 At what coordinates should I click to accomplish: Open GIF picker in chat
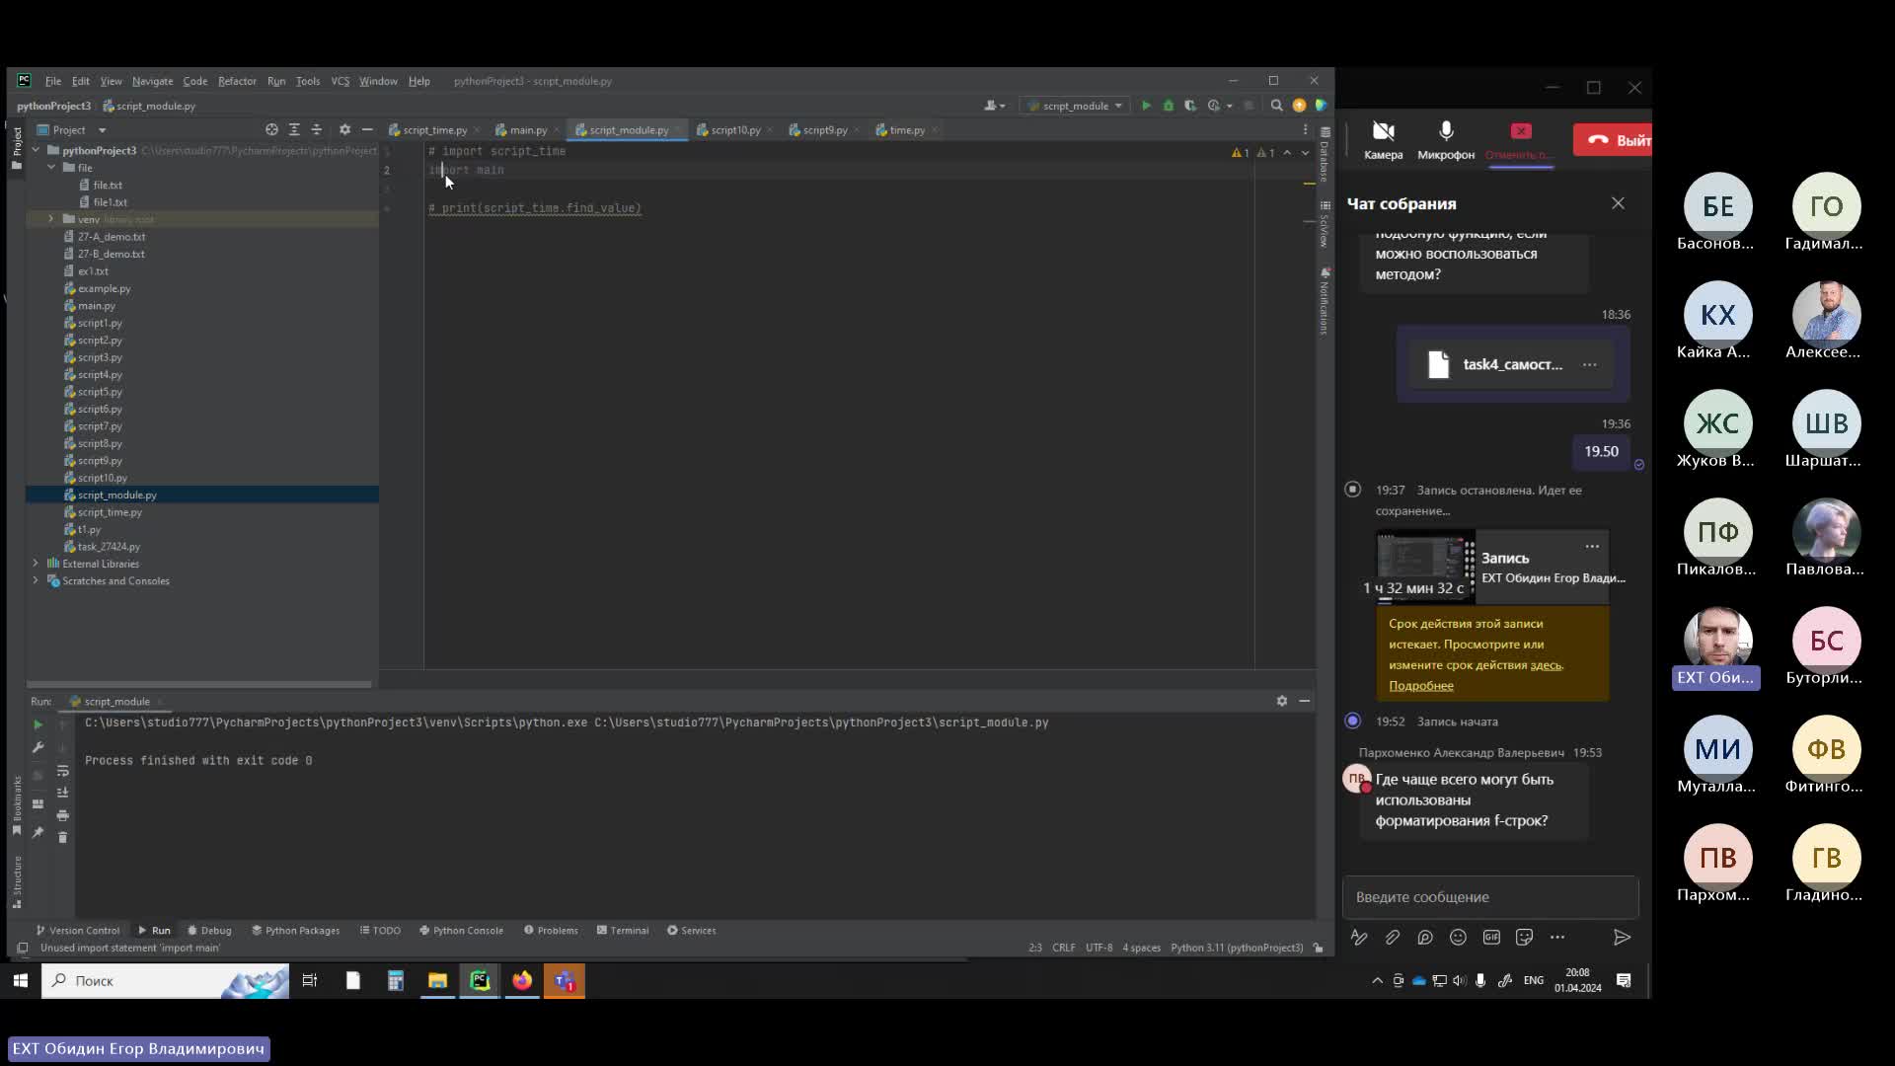click(x=1491, y=937)
